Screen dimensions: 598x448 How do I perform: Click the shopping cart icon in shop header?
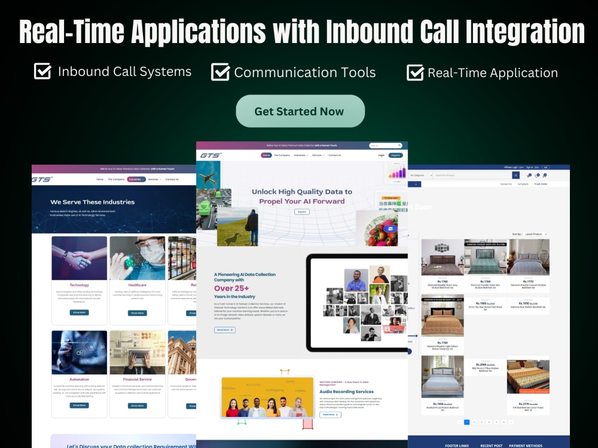tap(529, 175)
